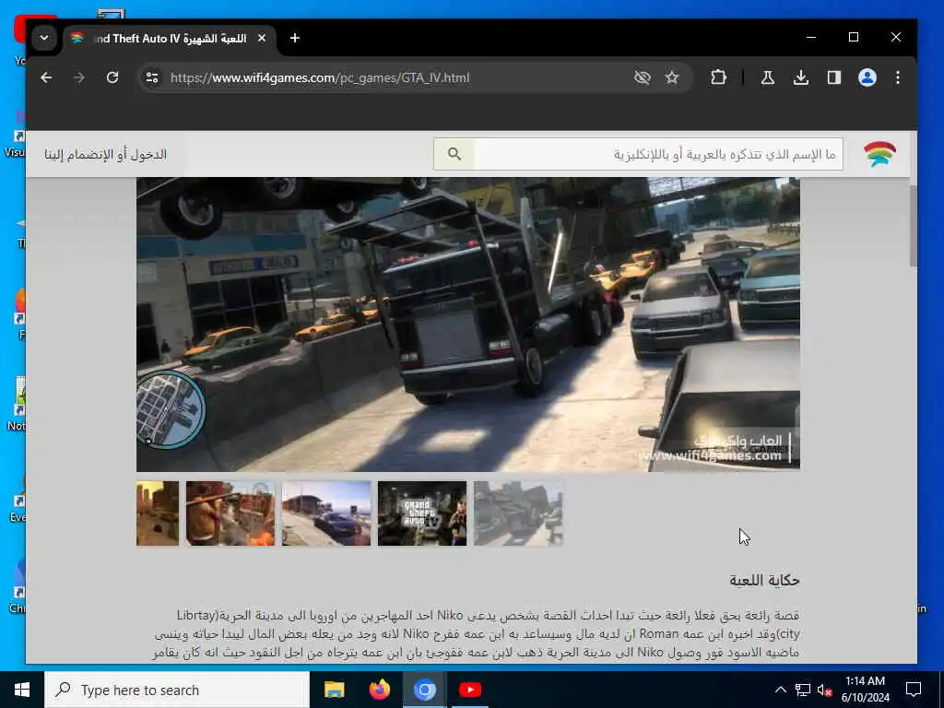This screenshot has width=944, height=708.
Task: Click the Chrome taskbar icon
Action: tap(424, 690)
